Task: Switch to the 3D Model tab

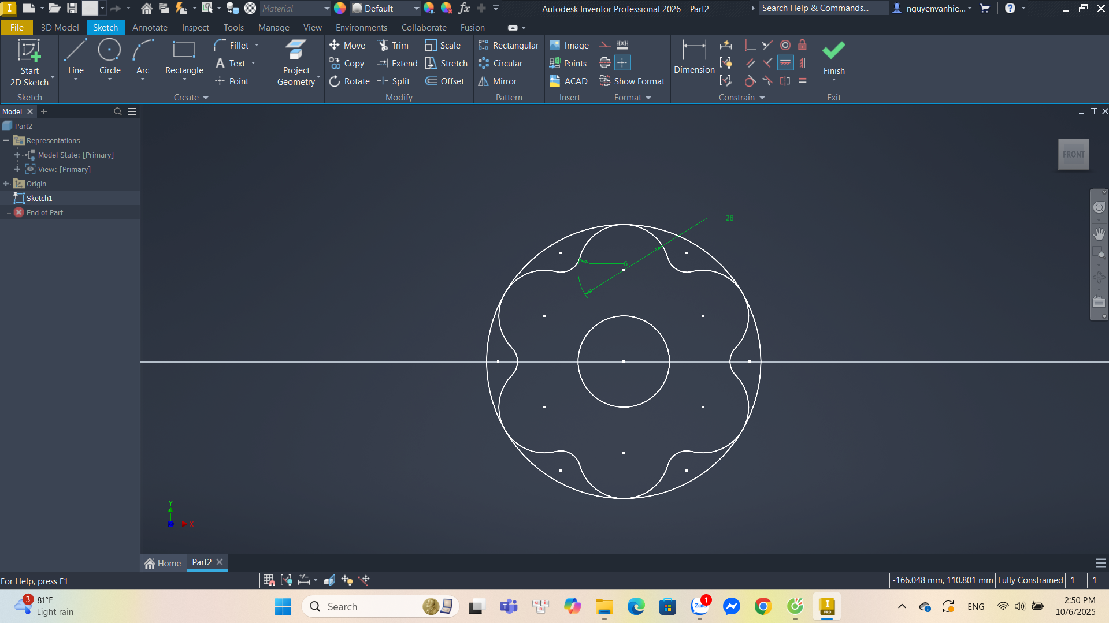Action: pos(60,28)
